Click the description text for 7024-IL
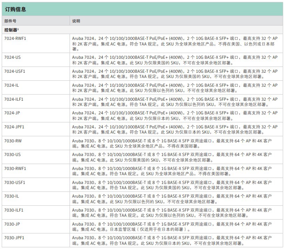 click(x=175, y=88)
